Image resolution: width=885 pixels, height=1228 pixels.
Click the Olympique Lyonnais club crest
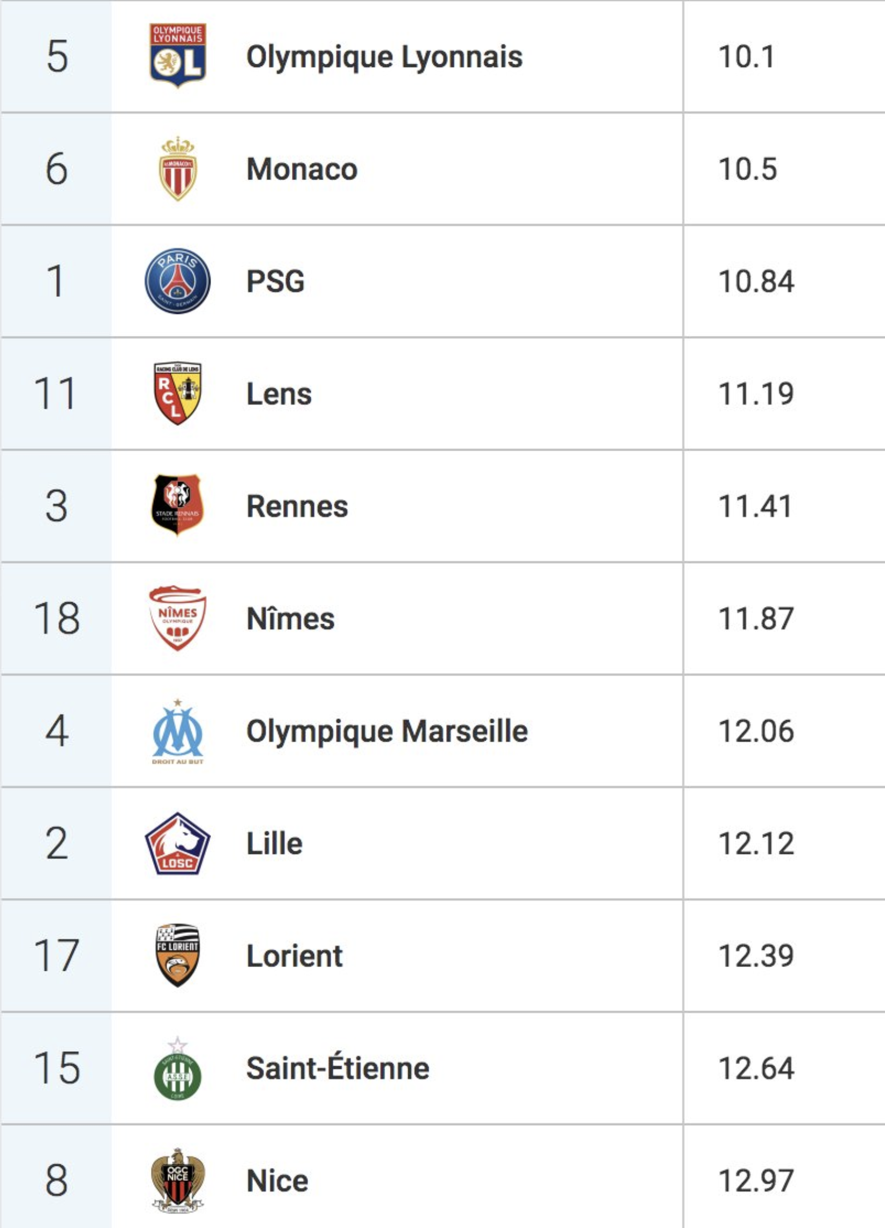[177, 56]
